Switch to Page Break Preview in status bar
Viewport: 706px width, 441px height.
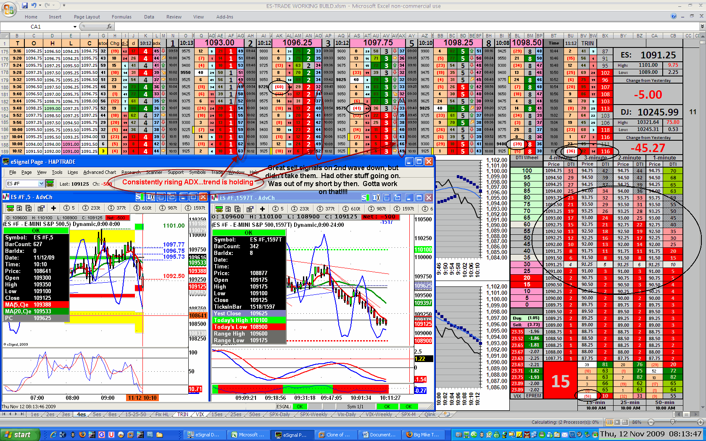(x=626, y=422)
